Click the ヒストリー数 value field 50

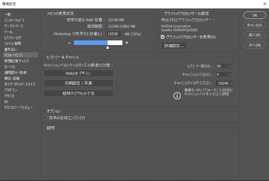click(222, 66)
